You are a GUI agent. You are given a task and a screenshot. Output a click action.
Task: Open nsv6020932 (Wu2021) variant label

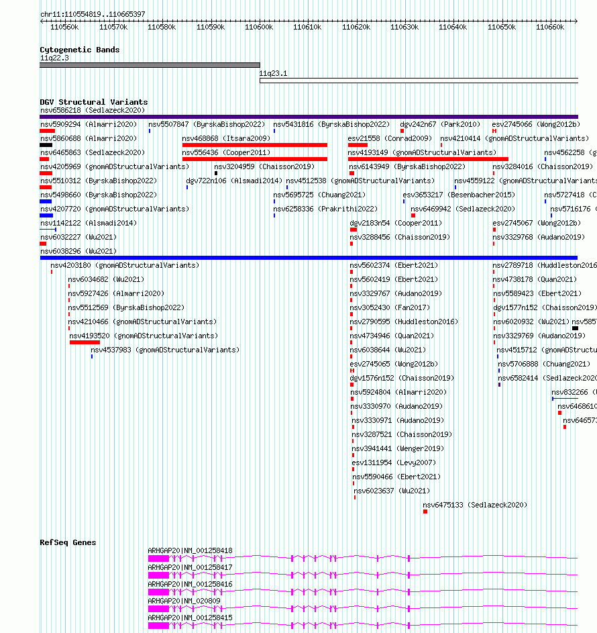531,322
